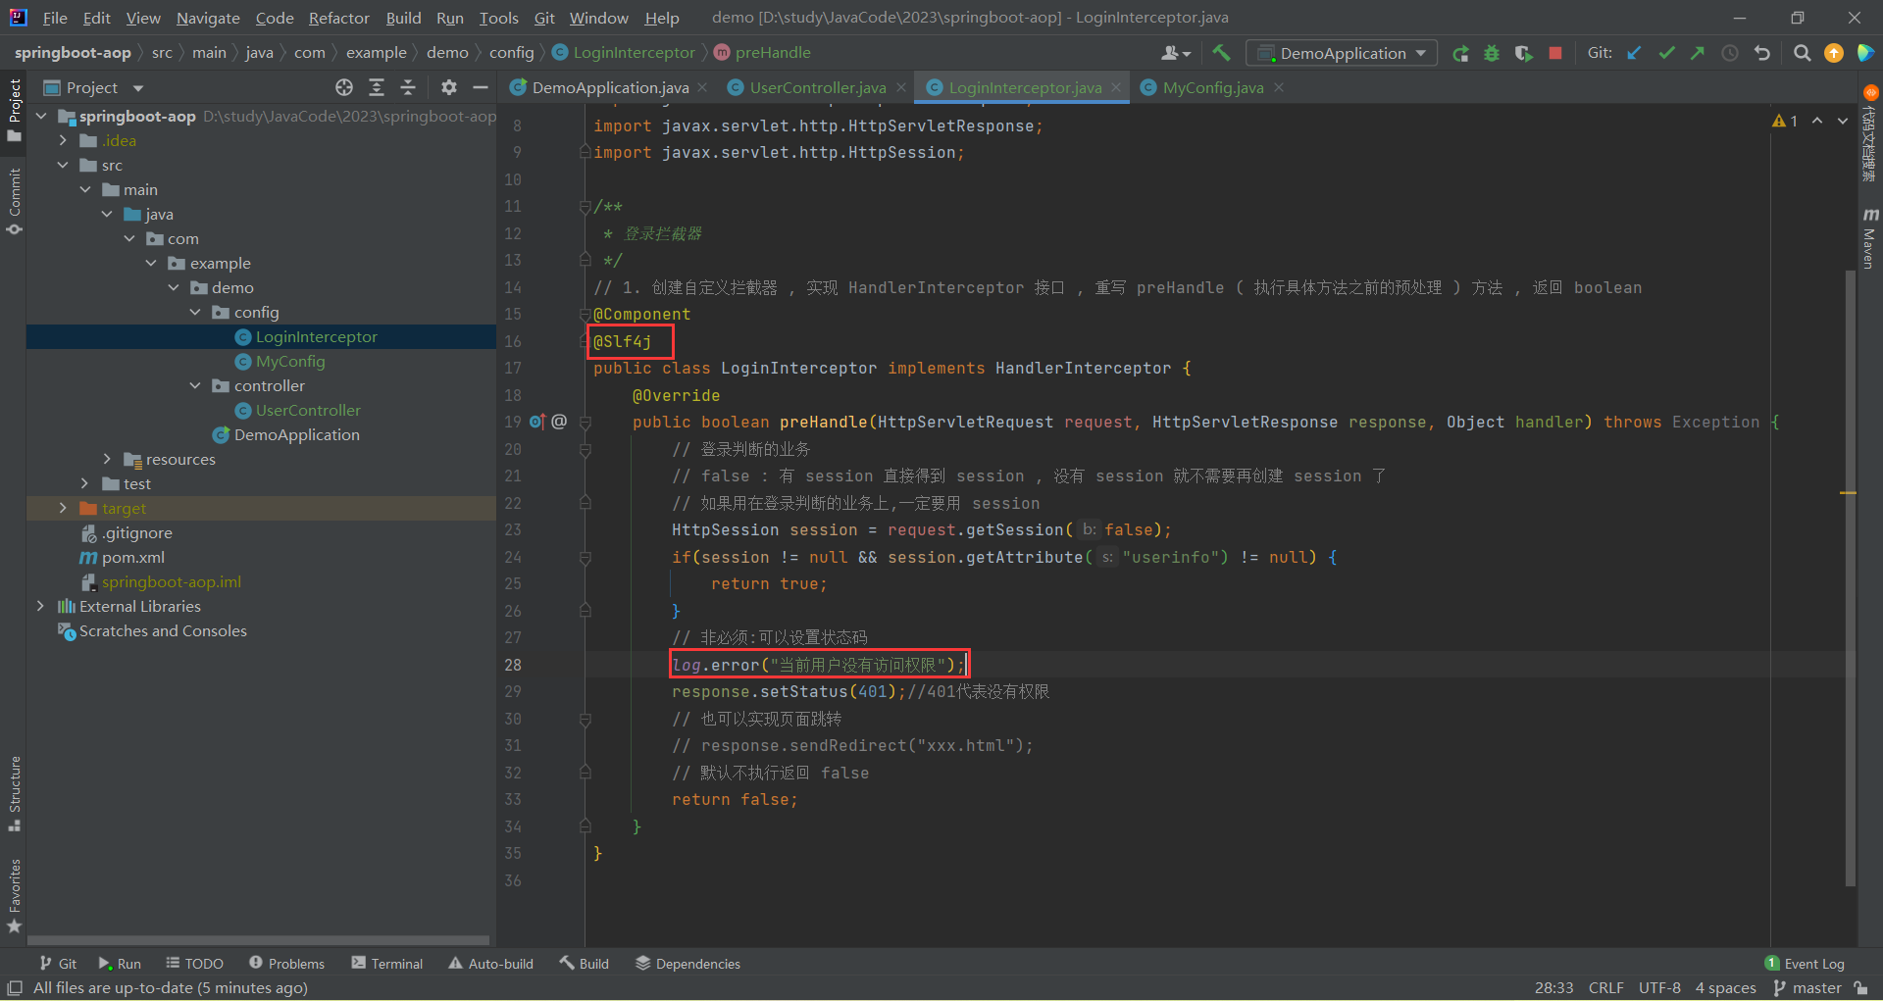Screen dimensions: 1883x1001
Task: Expand the test folder
Action: tap(85, 483)
